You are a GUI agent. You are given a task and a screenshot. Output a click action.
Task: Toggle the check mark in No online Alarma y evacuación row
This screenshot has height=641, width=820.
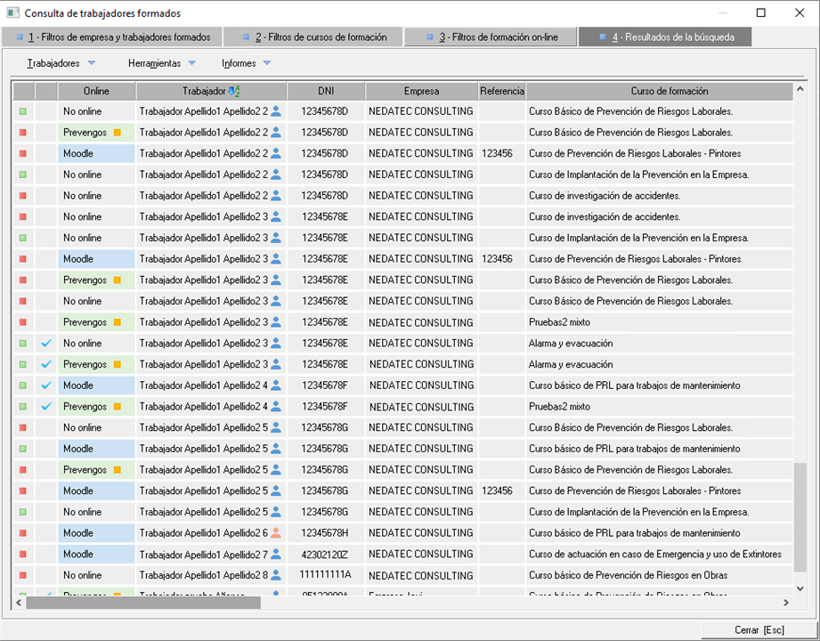[x=46, y=344]
